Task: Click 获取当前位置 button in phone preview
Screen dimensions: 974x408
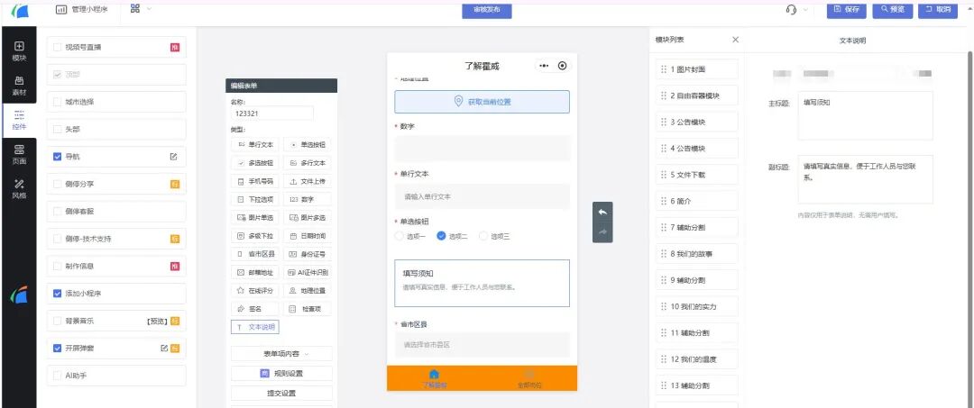Action: pos(482,102)
